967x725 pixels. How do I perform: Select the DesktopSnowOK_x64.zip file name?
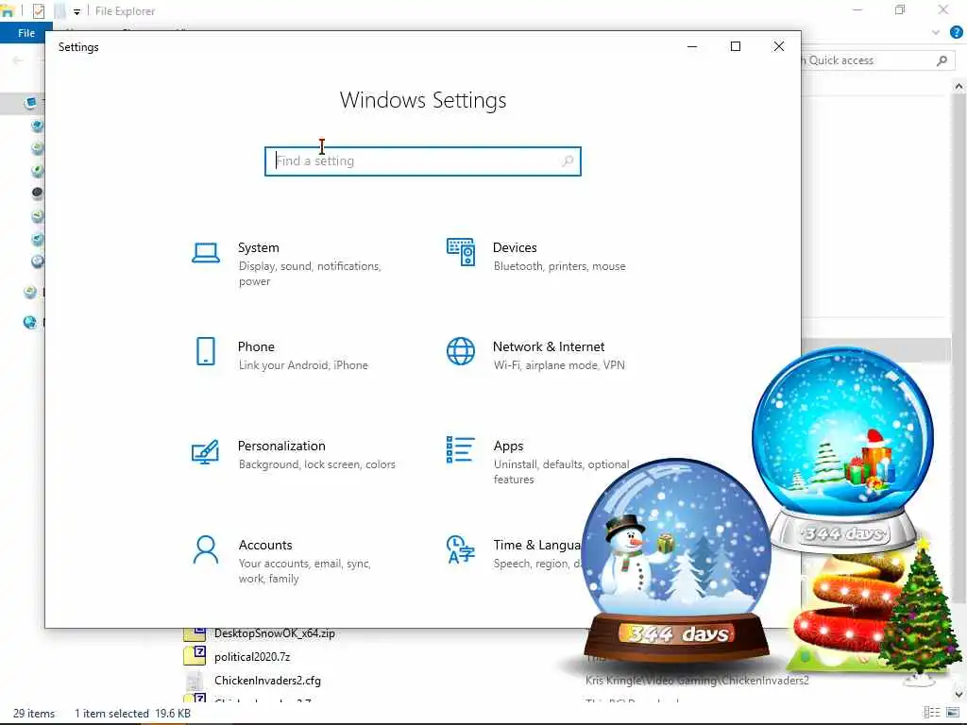point(275,633)
